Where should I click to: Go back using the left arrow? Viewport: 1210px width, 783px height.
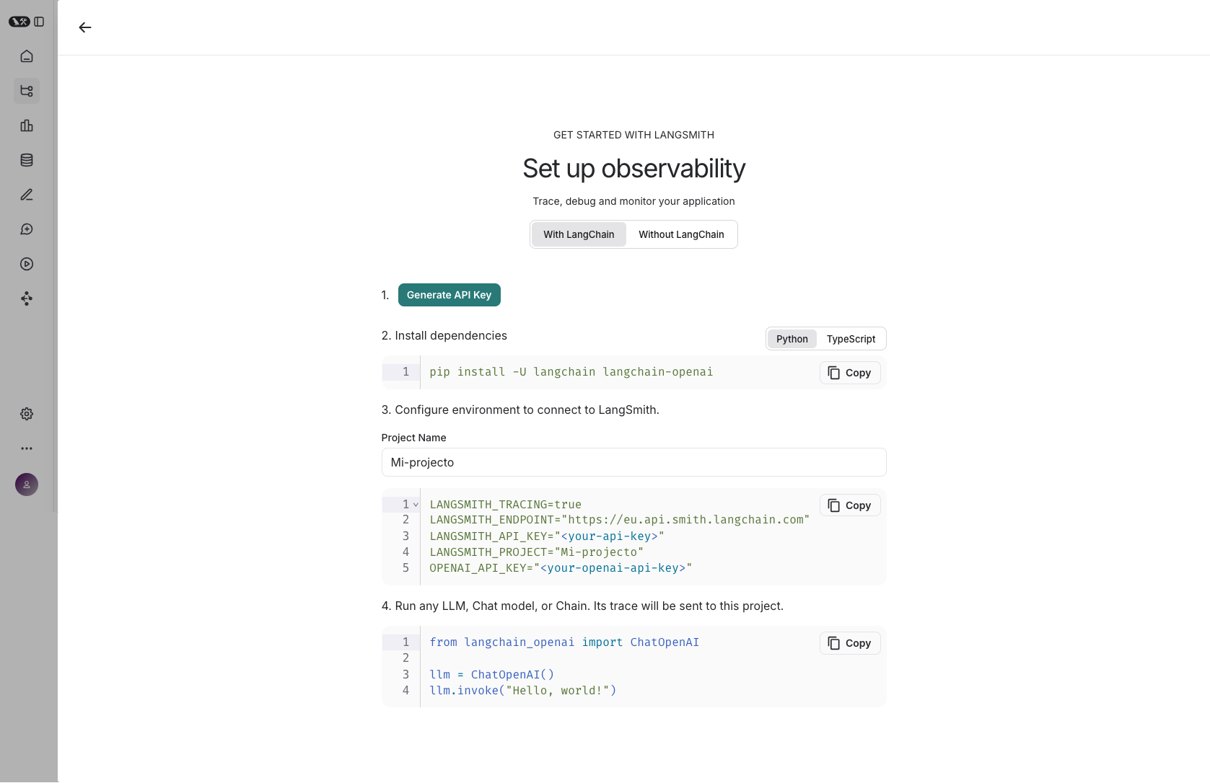[85, 27]
